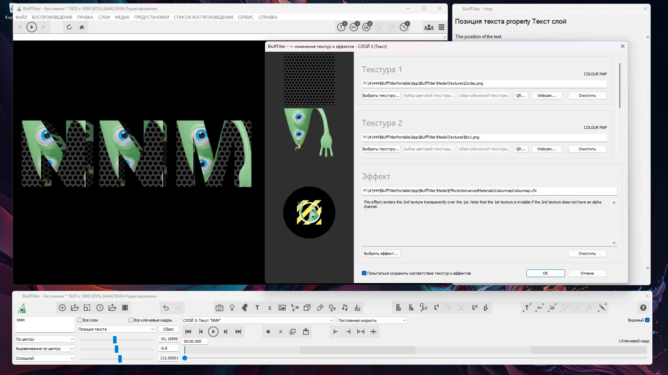Enable the 'Все ключевые кадры' checkbox
The width and height of the screenshot is (668, 375).
coord(131,320)
